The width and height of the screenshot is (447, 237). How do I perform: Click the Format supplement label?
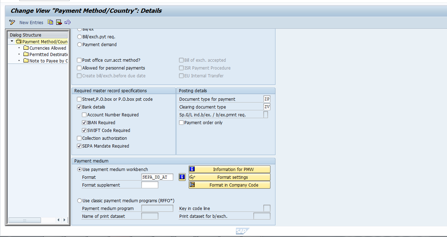[101, 185]
